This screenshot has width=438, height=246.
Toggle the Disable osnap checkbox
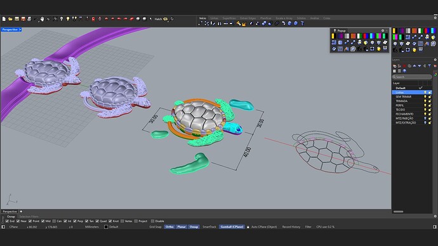[x=152, y=221]
